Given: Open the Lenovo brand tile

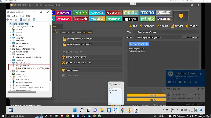Looking at the screenshot, I should point(64,19).
